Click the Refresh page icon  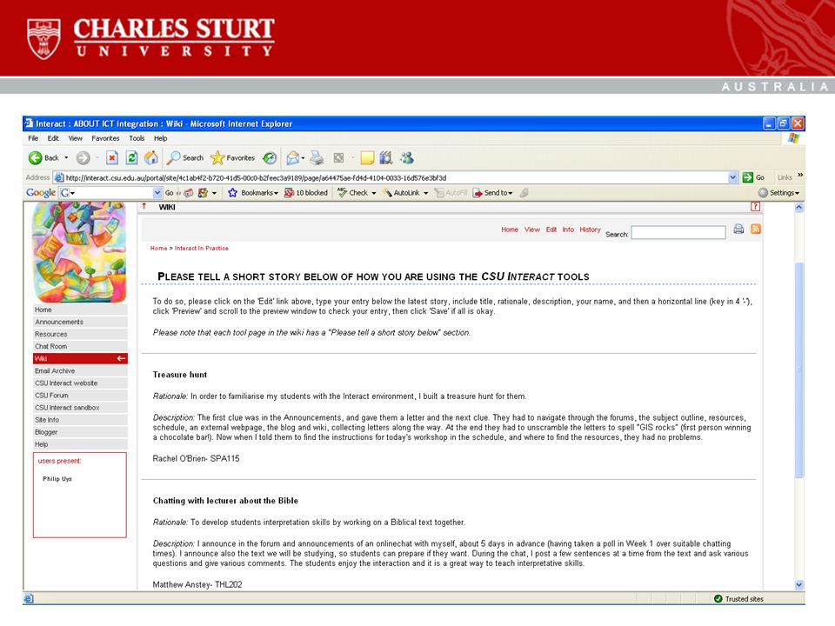coord(131,157)
